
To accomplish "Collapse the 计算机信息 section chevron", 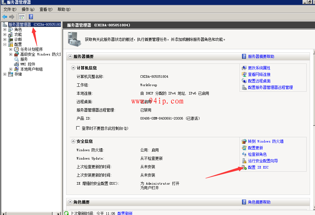I will [73, 68].
